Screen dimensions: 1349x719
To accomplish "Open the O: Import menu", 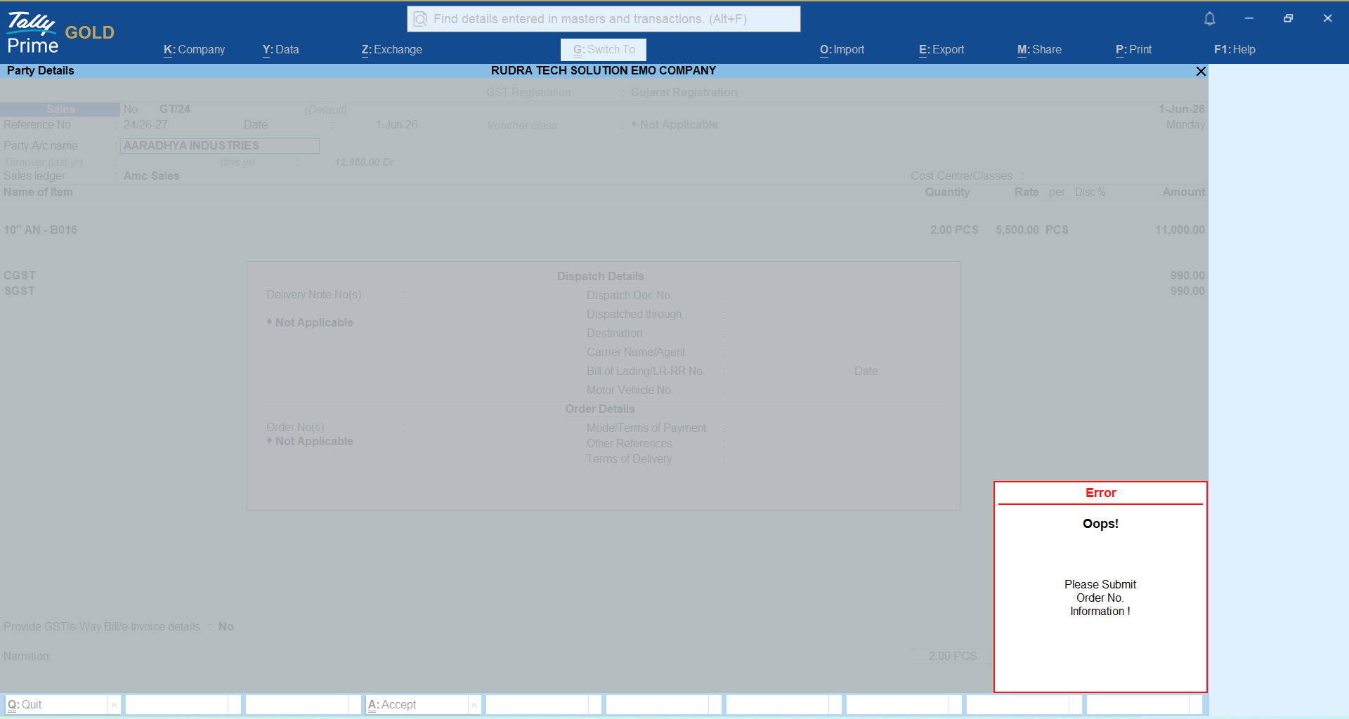I will [842, 50].
